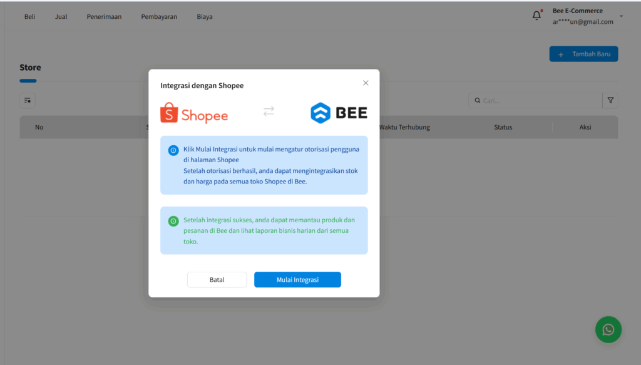Cancel with the Batal button

tap(217, 279)
